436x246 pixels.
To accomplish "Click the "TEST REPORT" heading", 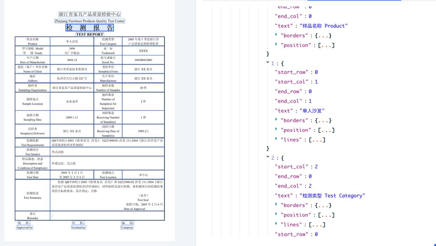I will click(90, 34).
